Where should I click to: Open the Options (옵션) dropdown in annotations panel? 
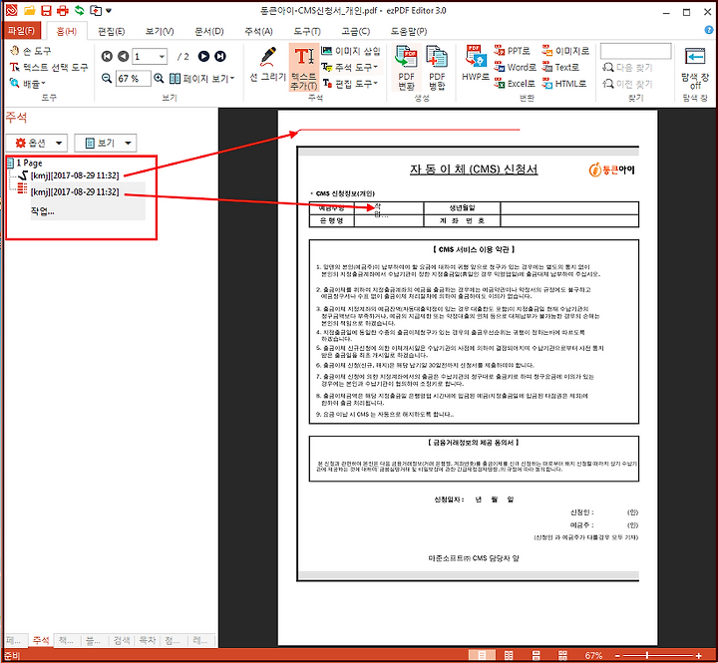pos(37,143)
